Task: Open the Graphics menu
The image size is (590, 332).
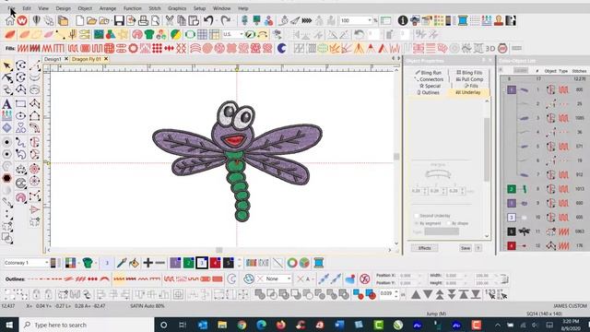Action: (x=177, y=8)
